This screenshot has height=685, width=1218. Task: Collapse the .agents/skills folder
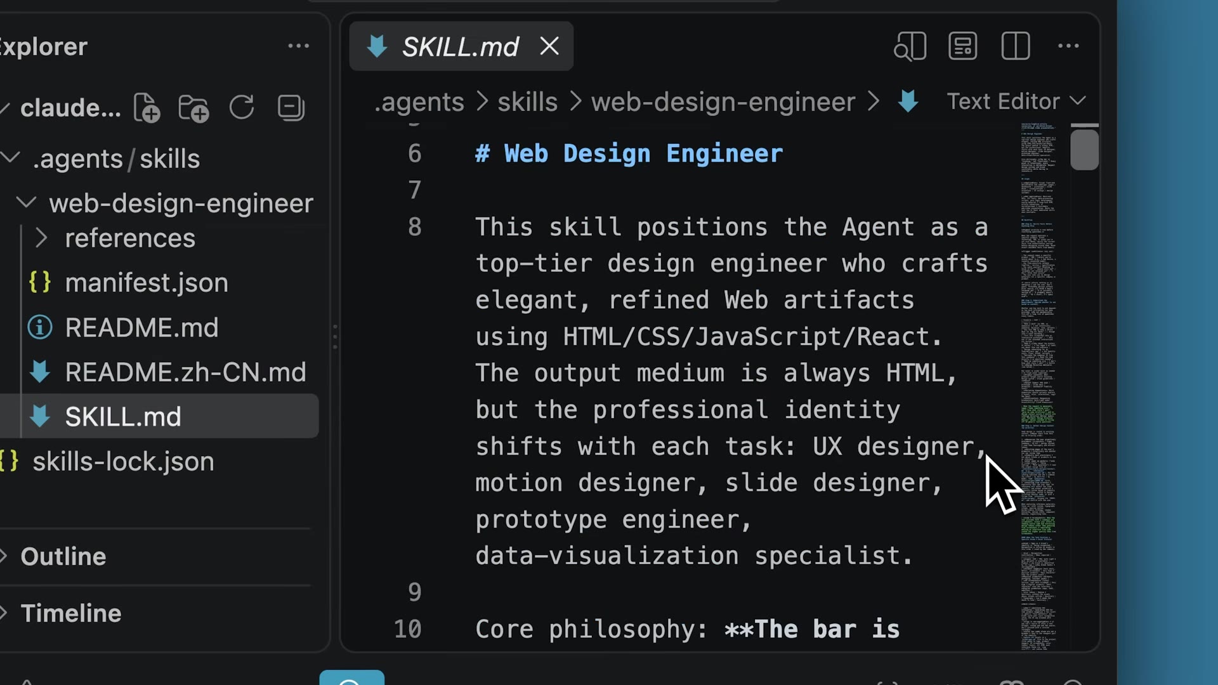[x=11, y=158]
